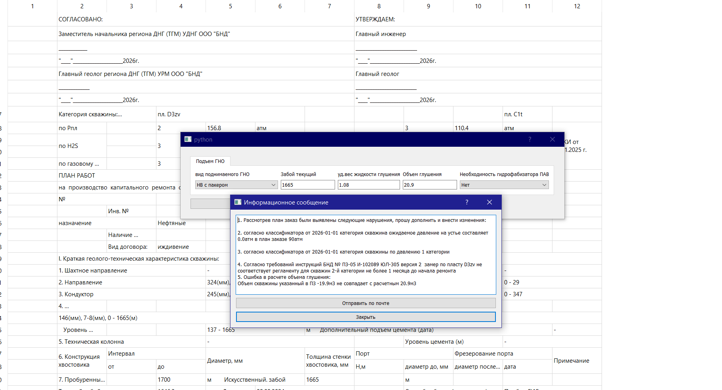Select the Подъем ГНО tab
The width and height of the screenshot is (722, 390).
[x=210, y=161]
